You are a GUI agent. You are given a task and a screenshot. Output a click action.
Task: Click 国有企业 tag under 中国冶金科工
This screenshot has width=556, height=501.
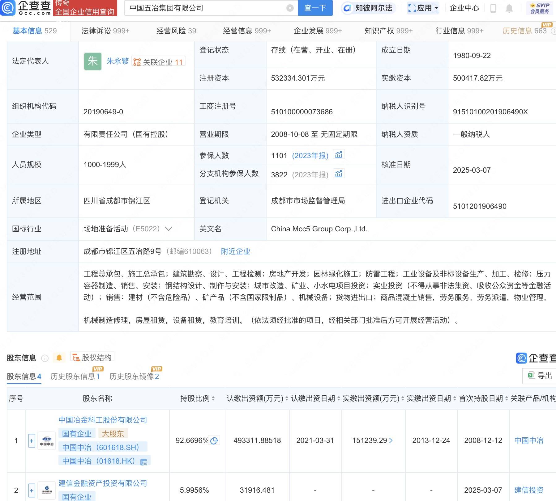pos(77,434)
